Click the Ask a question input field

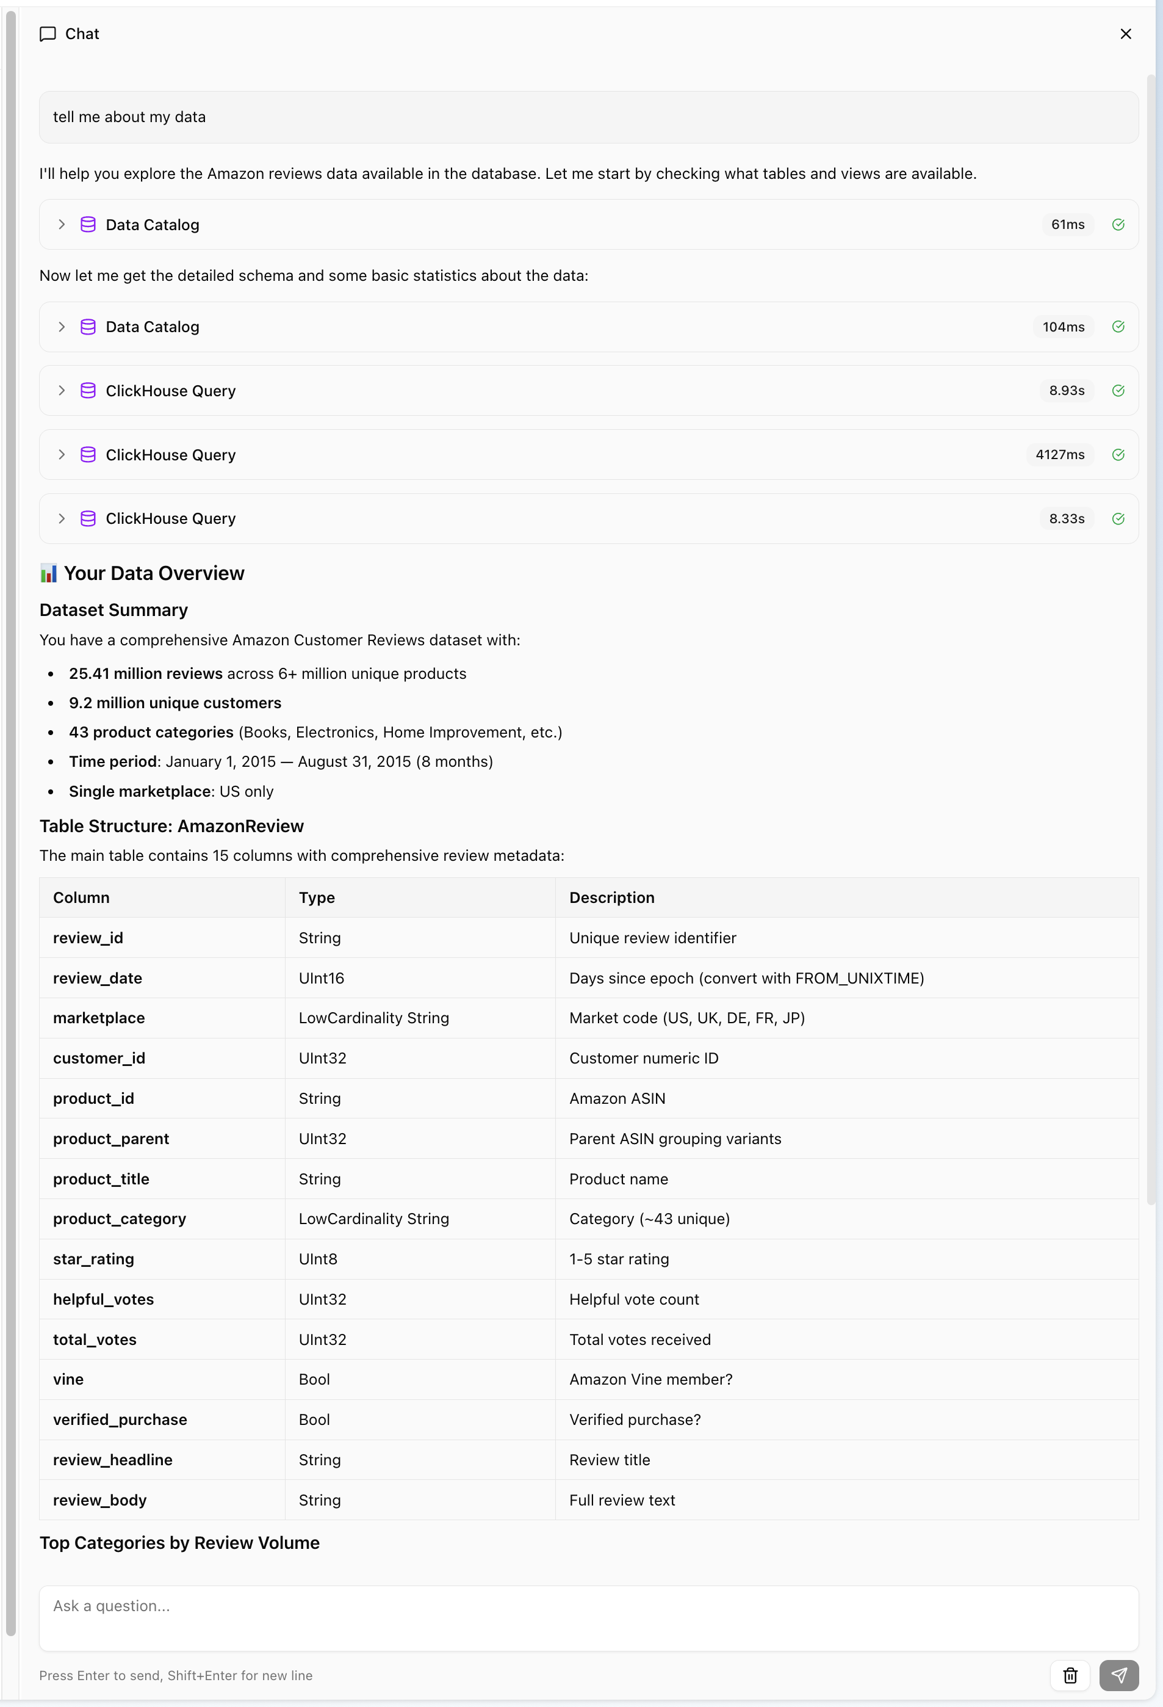click(588, 1617)
